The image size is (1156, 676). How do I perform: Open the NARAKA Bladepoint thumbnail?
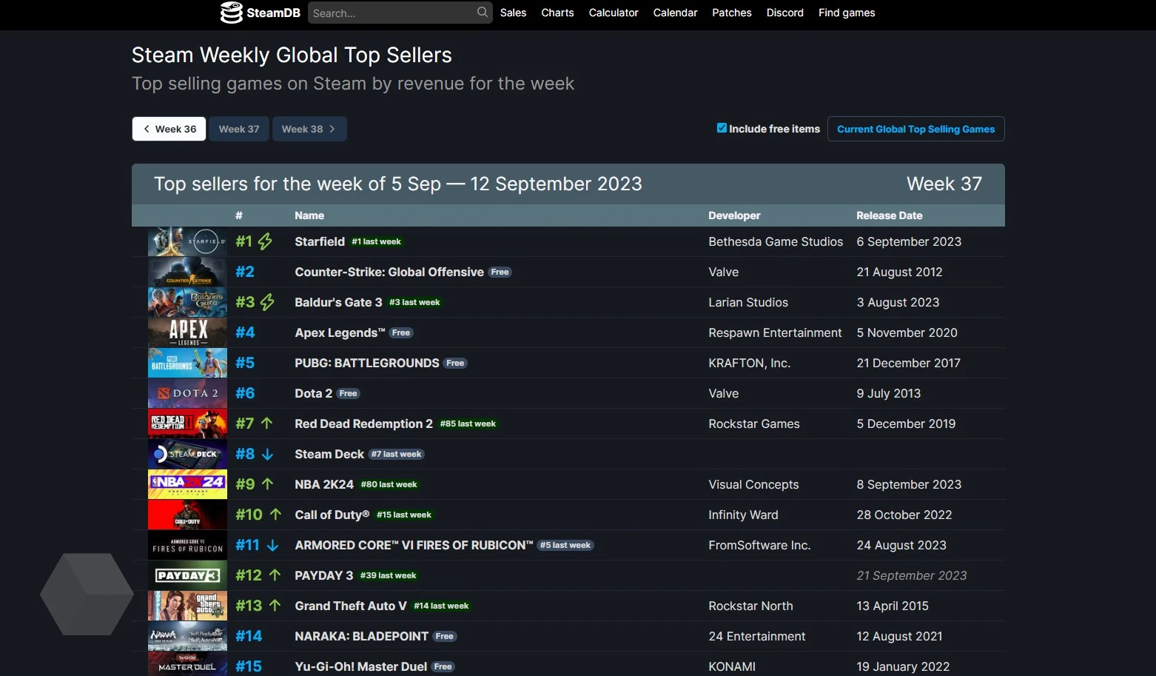[x=187, y=636]
